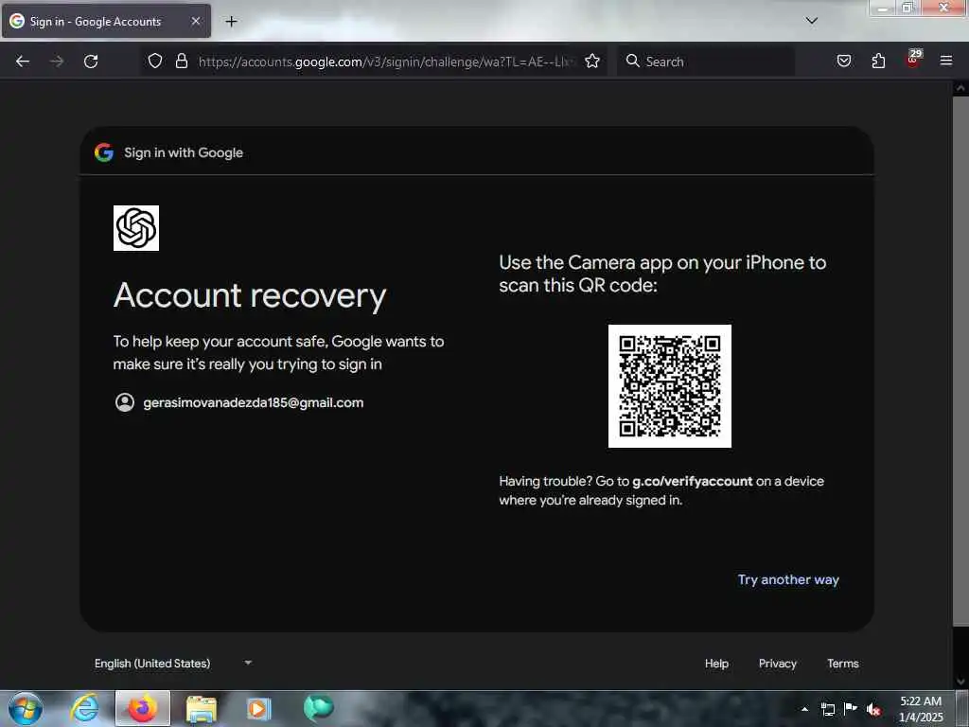Open the Firefox hamburger menu
Screen dimensions: 969x727
[x=946, y=61]
